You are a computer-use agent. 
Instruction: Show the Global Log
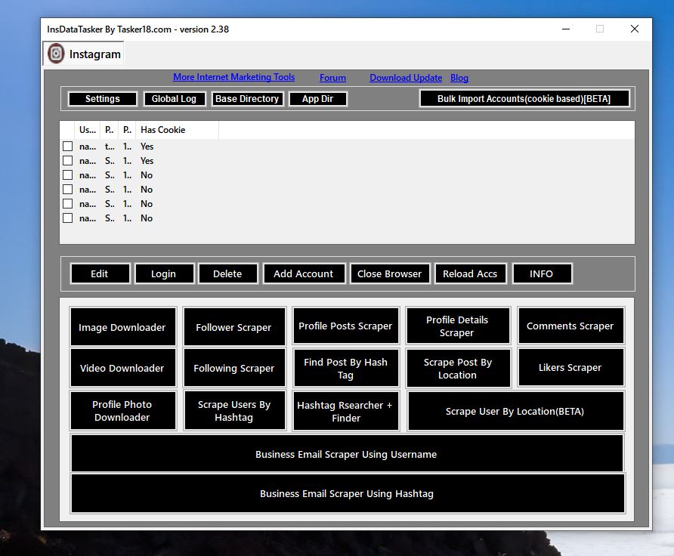174,99
